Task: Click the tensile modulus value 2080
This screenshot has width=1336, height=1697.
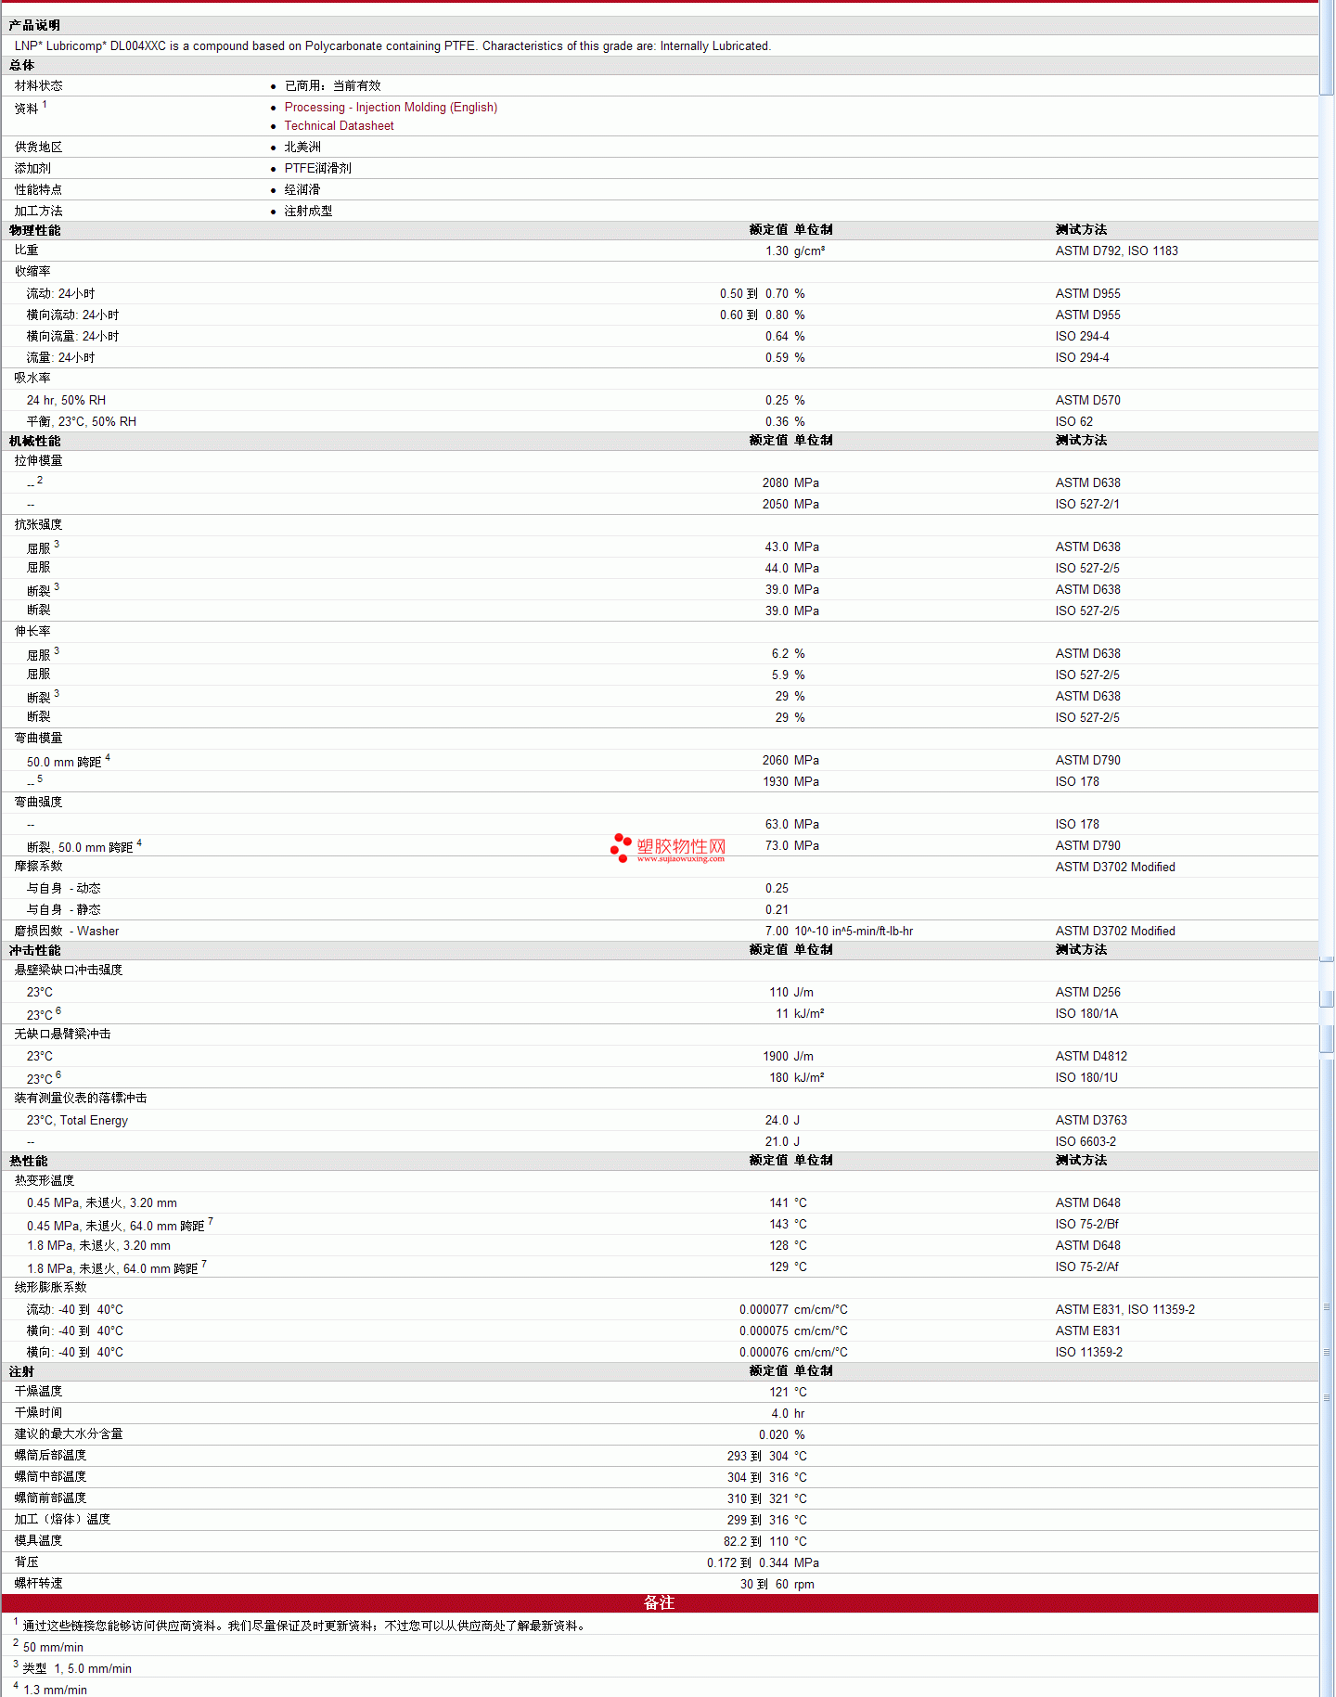Action: (x=776, y=482)
